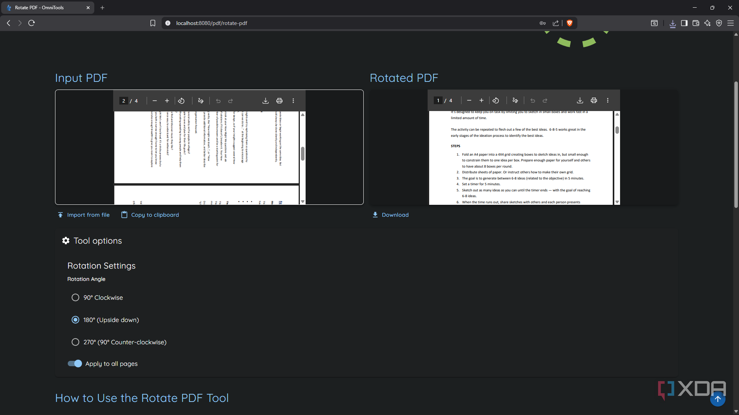Click the scroll-to-top arrow button
This screenshot has height=415, width=739.
pos(717,399)
